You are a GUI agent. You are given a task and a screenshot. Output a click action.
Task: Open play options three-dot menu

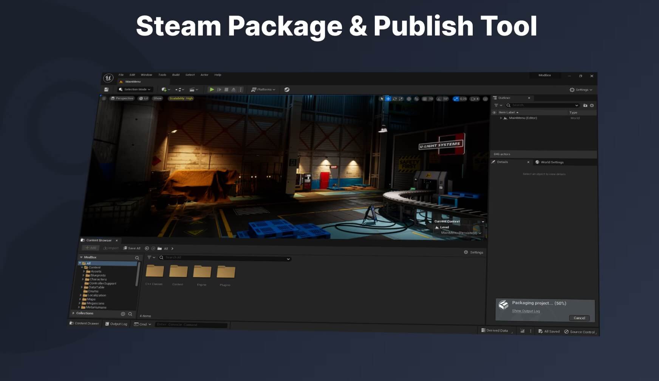tap(241, 89)
